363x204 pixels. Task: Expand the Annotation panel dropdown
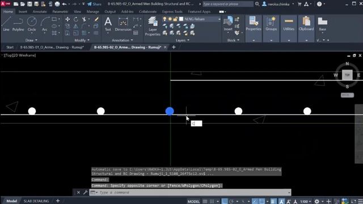(123, 40)
